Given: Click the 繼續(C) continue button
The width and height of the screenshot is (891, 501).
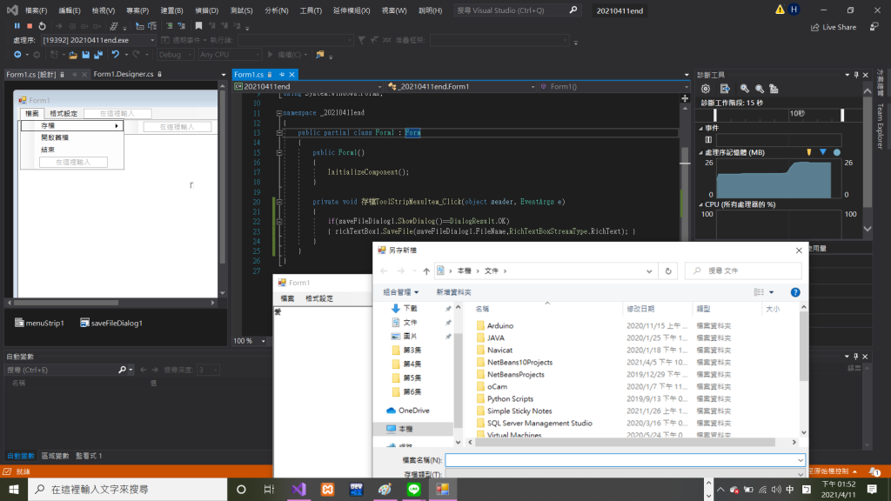Looking at the screenshot, I should click(287, 55).
